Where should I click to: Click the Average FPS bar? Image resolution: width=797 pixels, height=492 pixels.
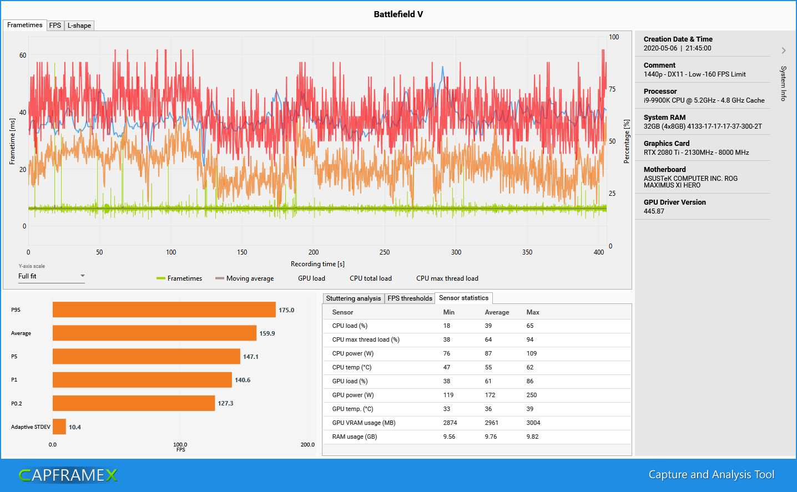coord(155,333)
